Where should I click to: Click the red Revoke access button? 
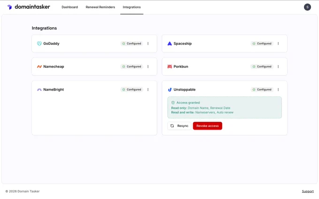(x=207, y=126)
